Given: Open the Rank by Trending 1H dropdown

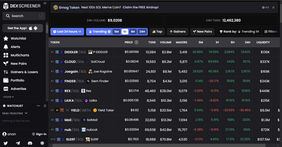Looking at the screenshot, I should [x=239, y=32].
